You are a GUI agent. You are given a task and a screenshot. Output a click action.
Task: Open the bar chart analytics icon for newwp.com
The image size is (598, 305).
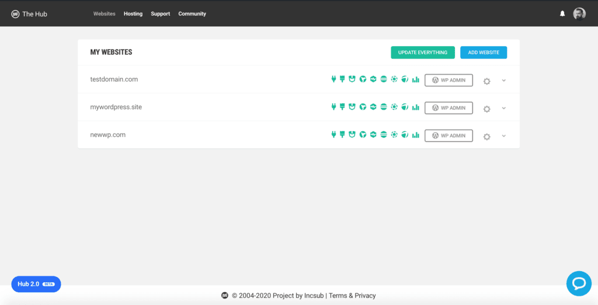point(416,135)
